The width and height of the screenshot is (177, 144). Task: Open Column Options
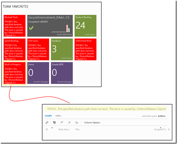[x=92, y=123]
